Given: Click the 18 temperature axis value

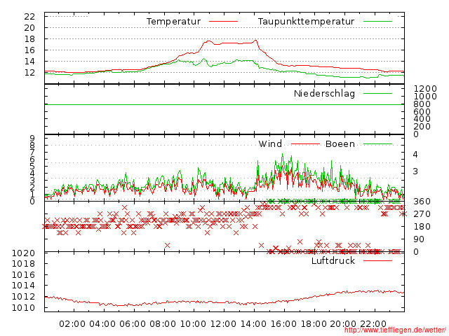Looking at the screenshot, I should tap(29, 39).
